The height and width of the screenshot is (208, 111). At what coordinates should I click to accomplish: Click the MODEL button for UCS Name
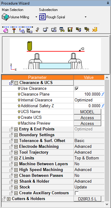(x=87, y=112)
